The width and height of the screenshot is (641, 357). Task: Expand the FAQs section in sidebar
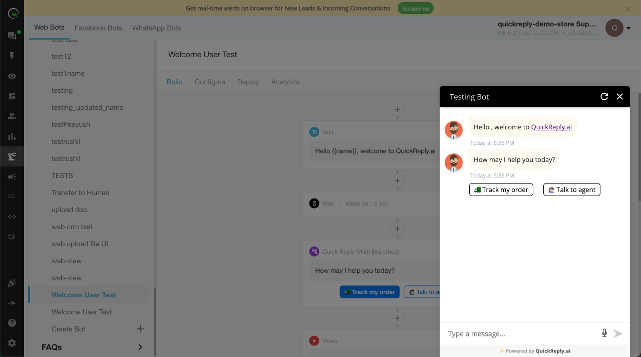[140, 346]
